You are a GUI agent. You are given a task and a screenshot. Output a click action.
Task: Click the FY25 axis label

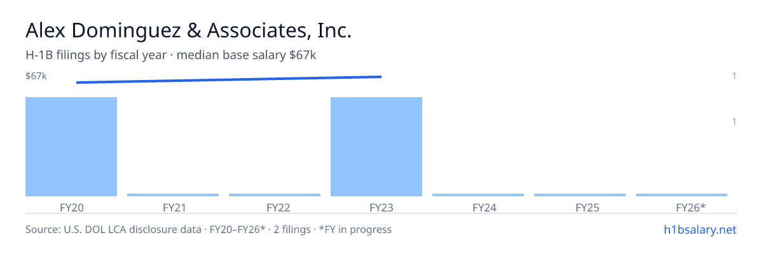click(580, 207)
